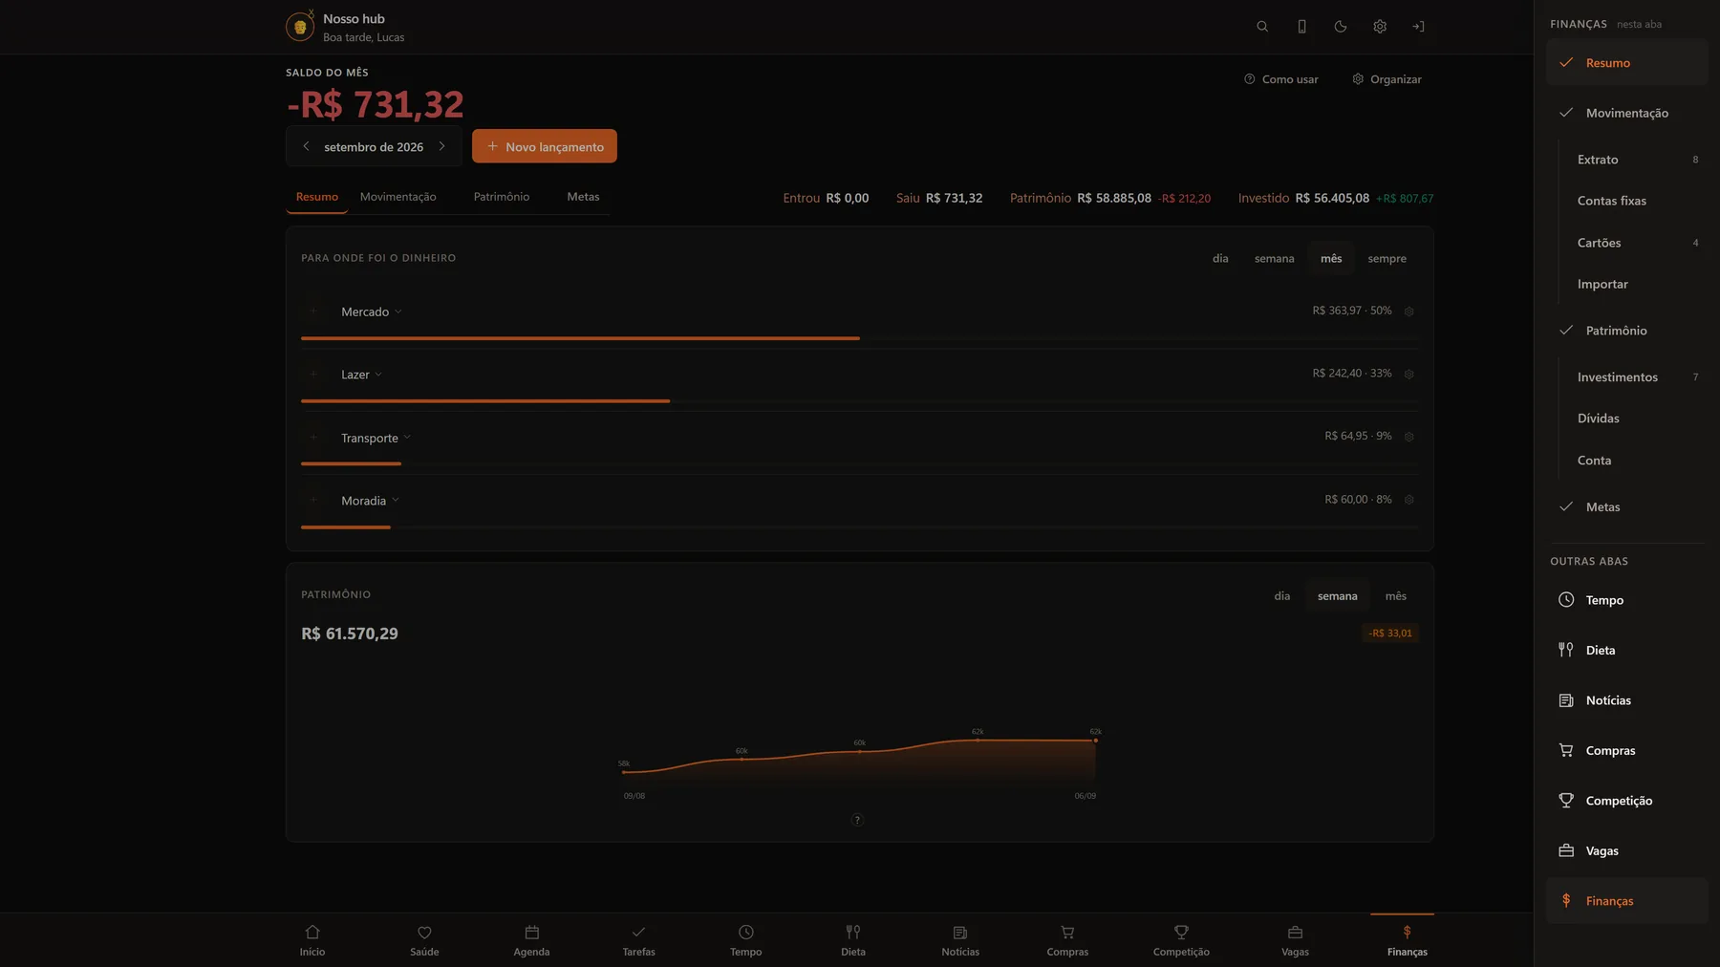Switch to the Movimentação tab
This screenshot has height=967, width=1720.
pyautogui.click(x=398, y=197)
